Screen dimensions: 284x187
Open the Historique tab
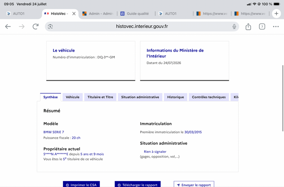click(x=175, y=97)
